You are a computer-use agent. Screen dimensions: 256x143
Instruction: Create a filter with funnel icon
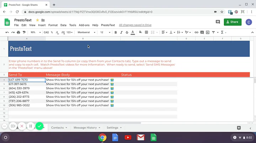(213, 32)
